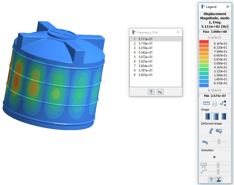The image size is (234, 185).
Task: Click the lower limit field 8.333e-02
Action: (x=214, y=90)
